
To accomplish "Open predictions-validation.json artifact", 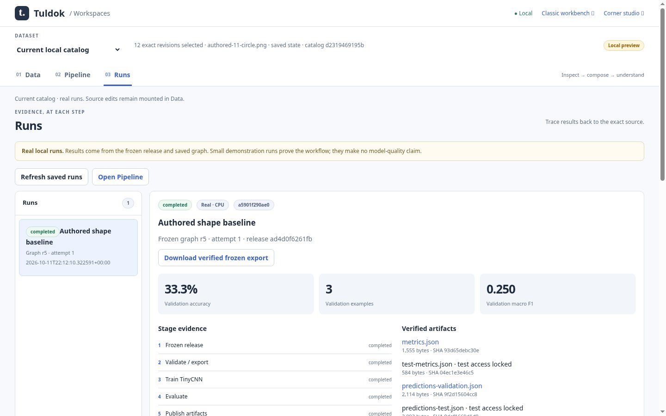I will (x=442, y=386).
